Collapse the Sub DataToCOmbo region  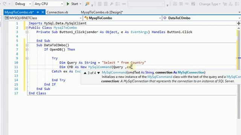(x=27, y=45)
